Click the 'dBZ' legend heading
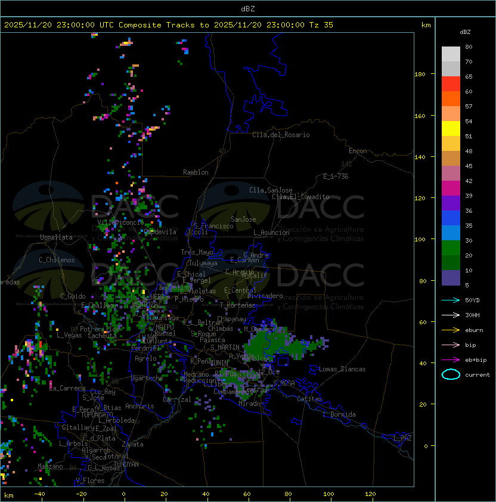 465,32
